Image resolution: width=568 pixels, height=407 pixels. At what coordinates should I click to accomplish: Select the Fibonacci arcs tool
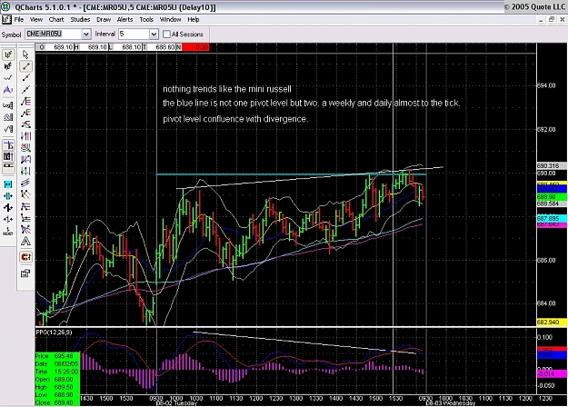(25, 148)
